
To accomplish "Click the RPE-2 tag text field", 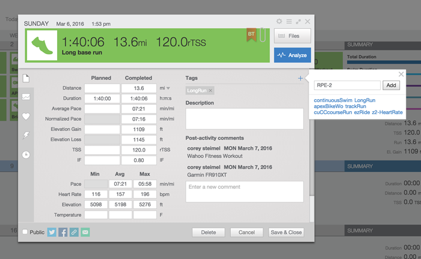I will pos(347,85).
